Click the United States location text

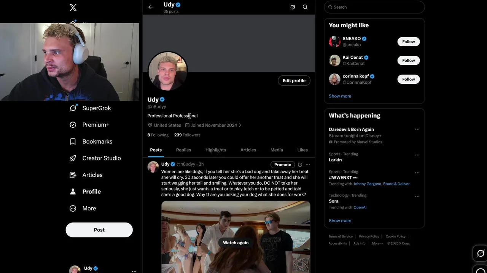[x=167, y=125]
